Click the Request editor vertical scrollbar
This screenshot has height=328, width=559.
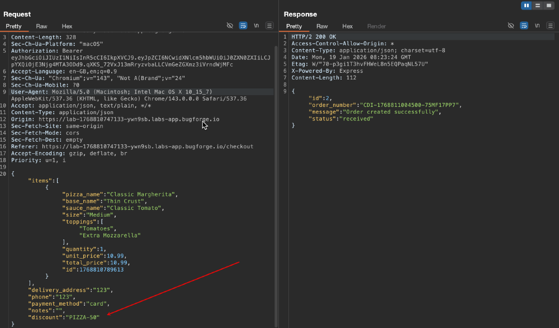click(276, 186)
